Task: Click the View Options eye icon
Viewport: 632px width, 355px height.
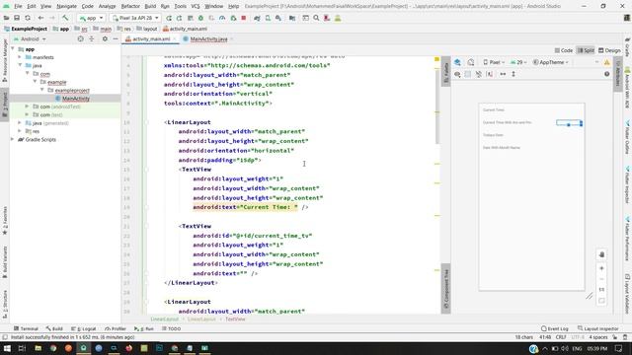Action: point(457,74)
